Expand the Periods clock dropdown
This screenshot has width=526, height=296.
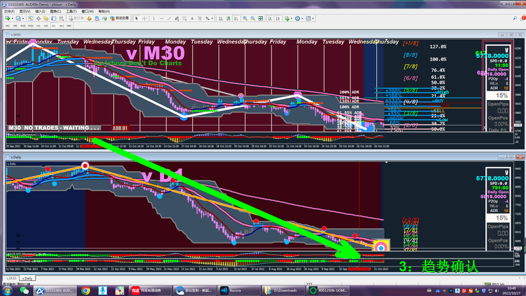tap(302, 18)
